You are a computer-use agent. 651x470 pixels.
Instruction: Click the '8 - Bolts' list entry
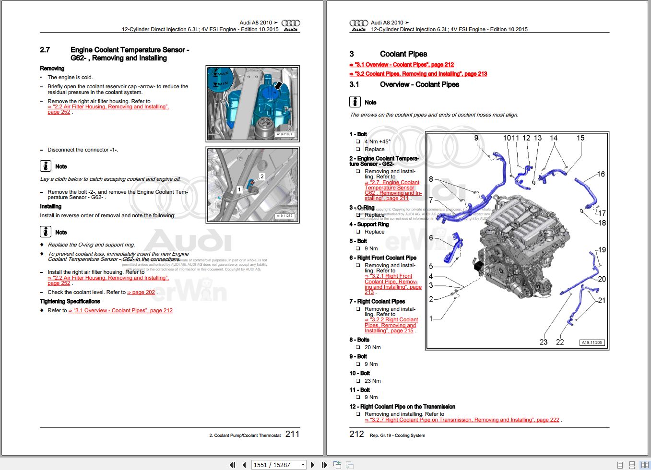(x=359, y=340)
